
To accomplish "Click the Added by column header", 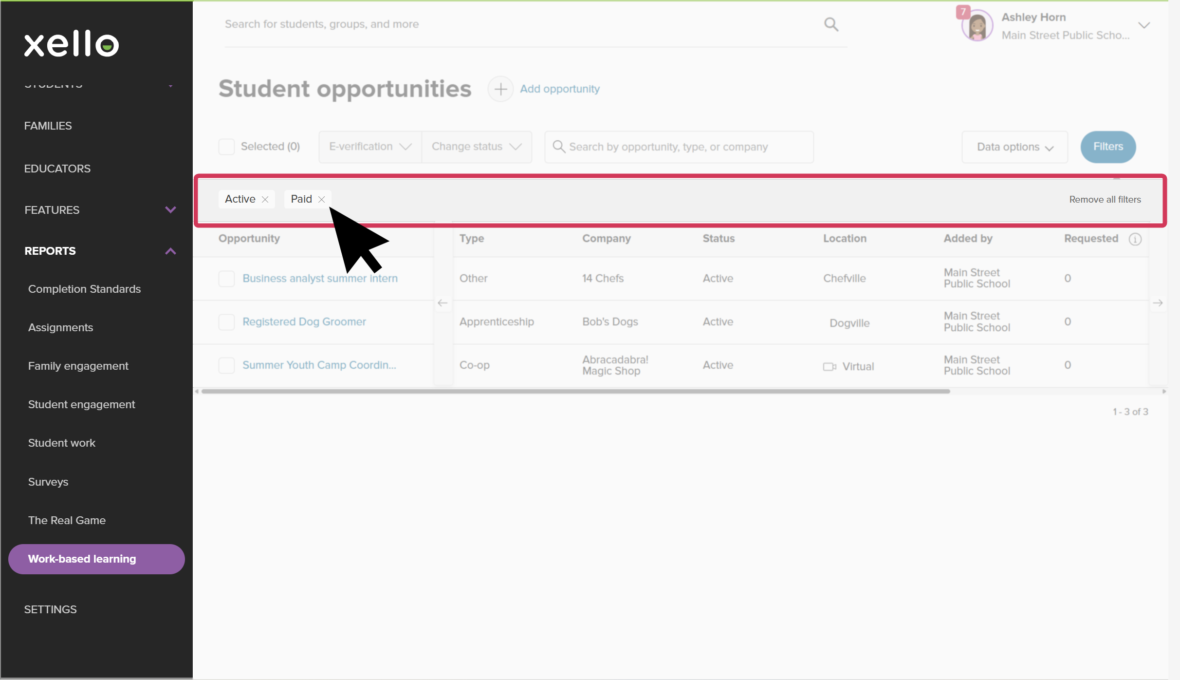I will pyautogui.click(x=968, y=239).
